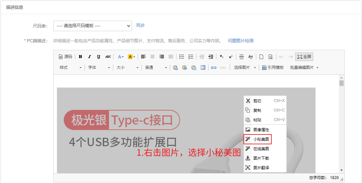This screenshot has height=183, width=362.
Task: Click the 同步 link
Action: [x=140, y=26]
